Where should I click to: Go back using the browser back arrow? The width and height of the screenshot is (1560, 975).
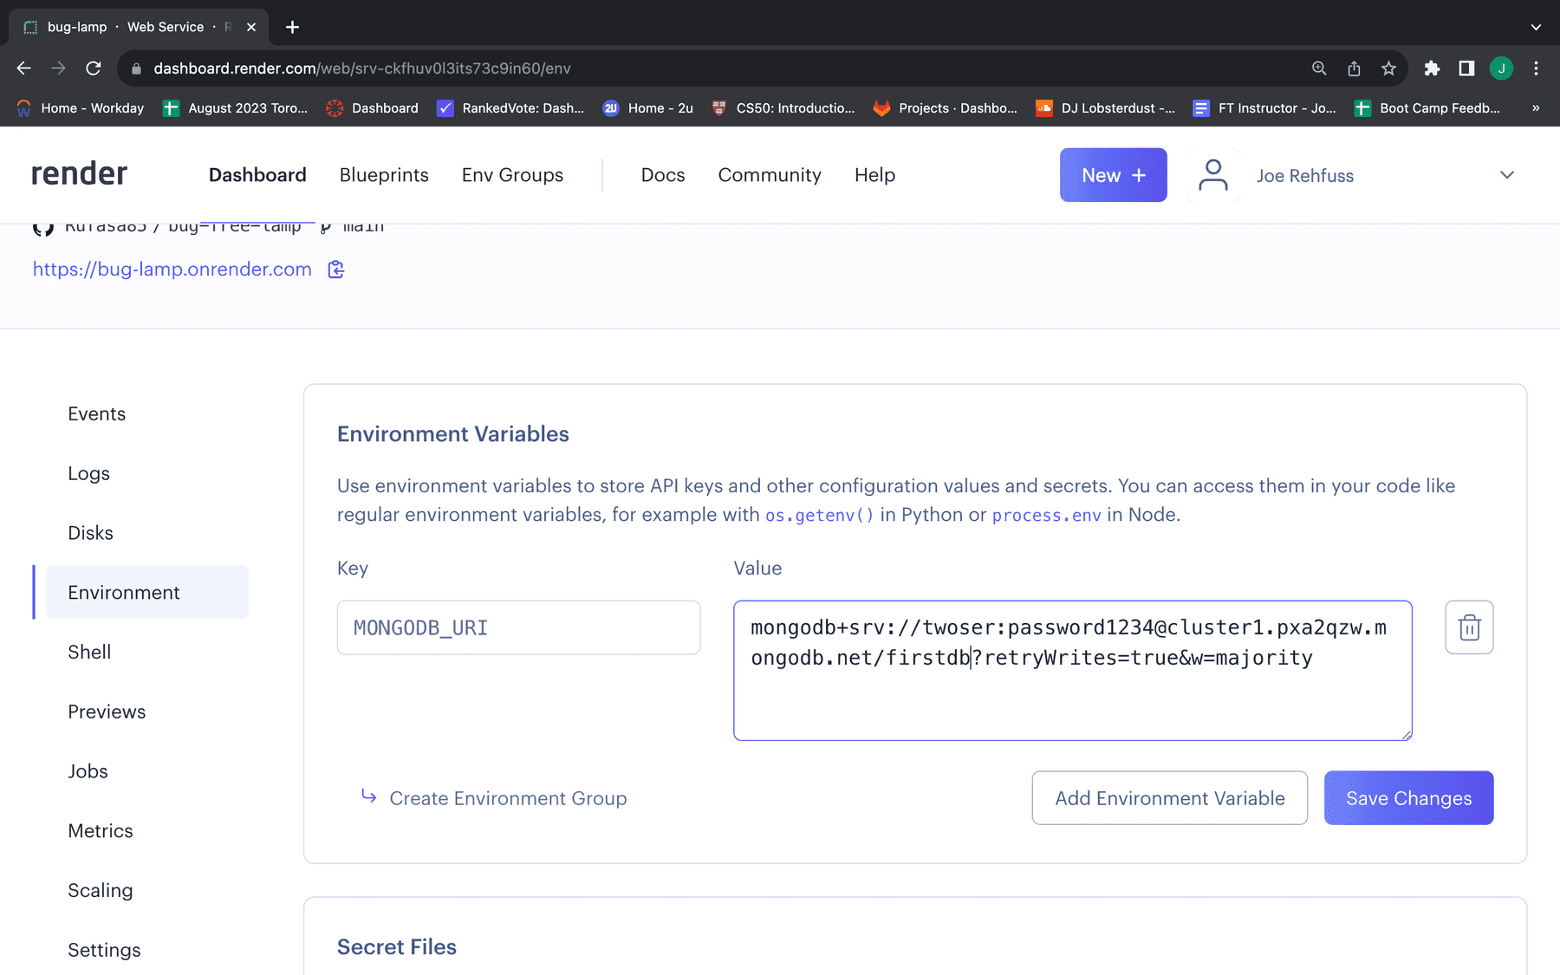[24, 68]
